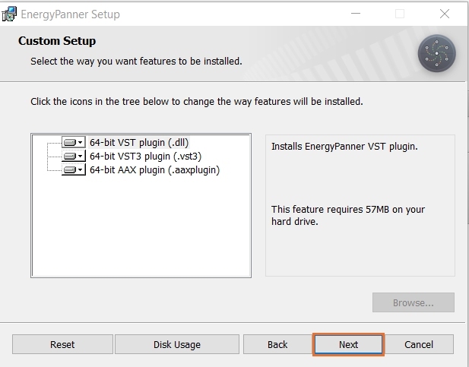Select the 64-bit VST3 plugin (.vst3) label
Viewport: 469px width, 367px height.
click(x=144, y=156)
